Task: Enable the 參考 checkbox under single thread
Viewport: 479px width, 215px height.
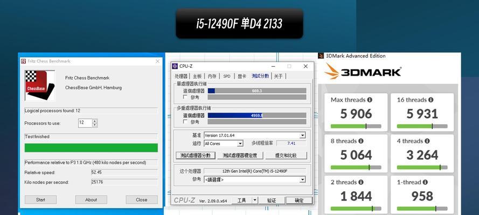Action: pos(185,97)
